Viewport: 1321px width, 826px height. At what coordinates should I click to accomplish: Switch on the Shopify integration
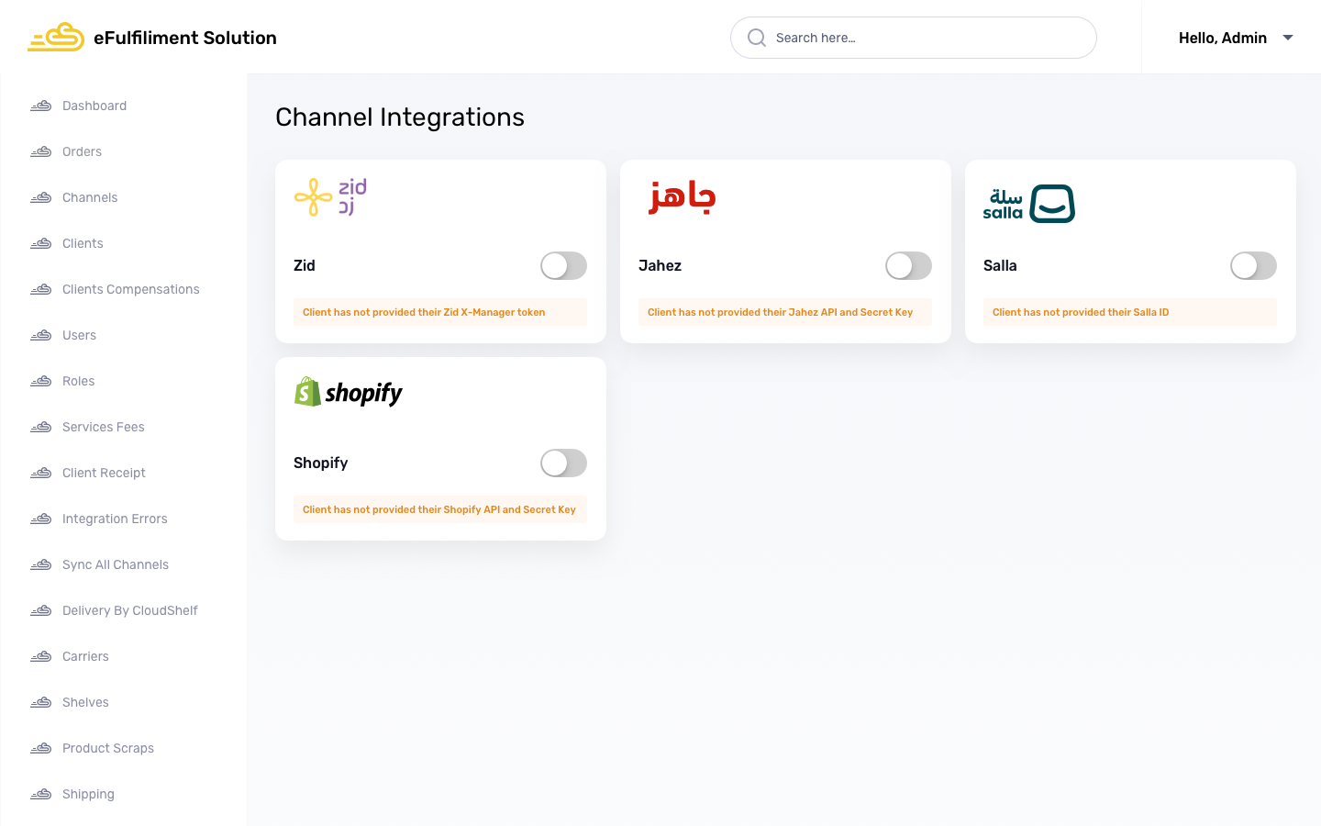563,463
